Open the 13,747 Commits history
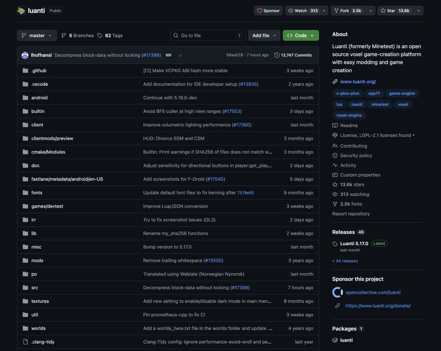The height and width of the screenshot is (351, 441). pos(293,55)
